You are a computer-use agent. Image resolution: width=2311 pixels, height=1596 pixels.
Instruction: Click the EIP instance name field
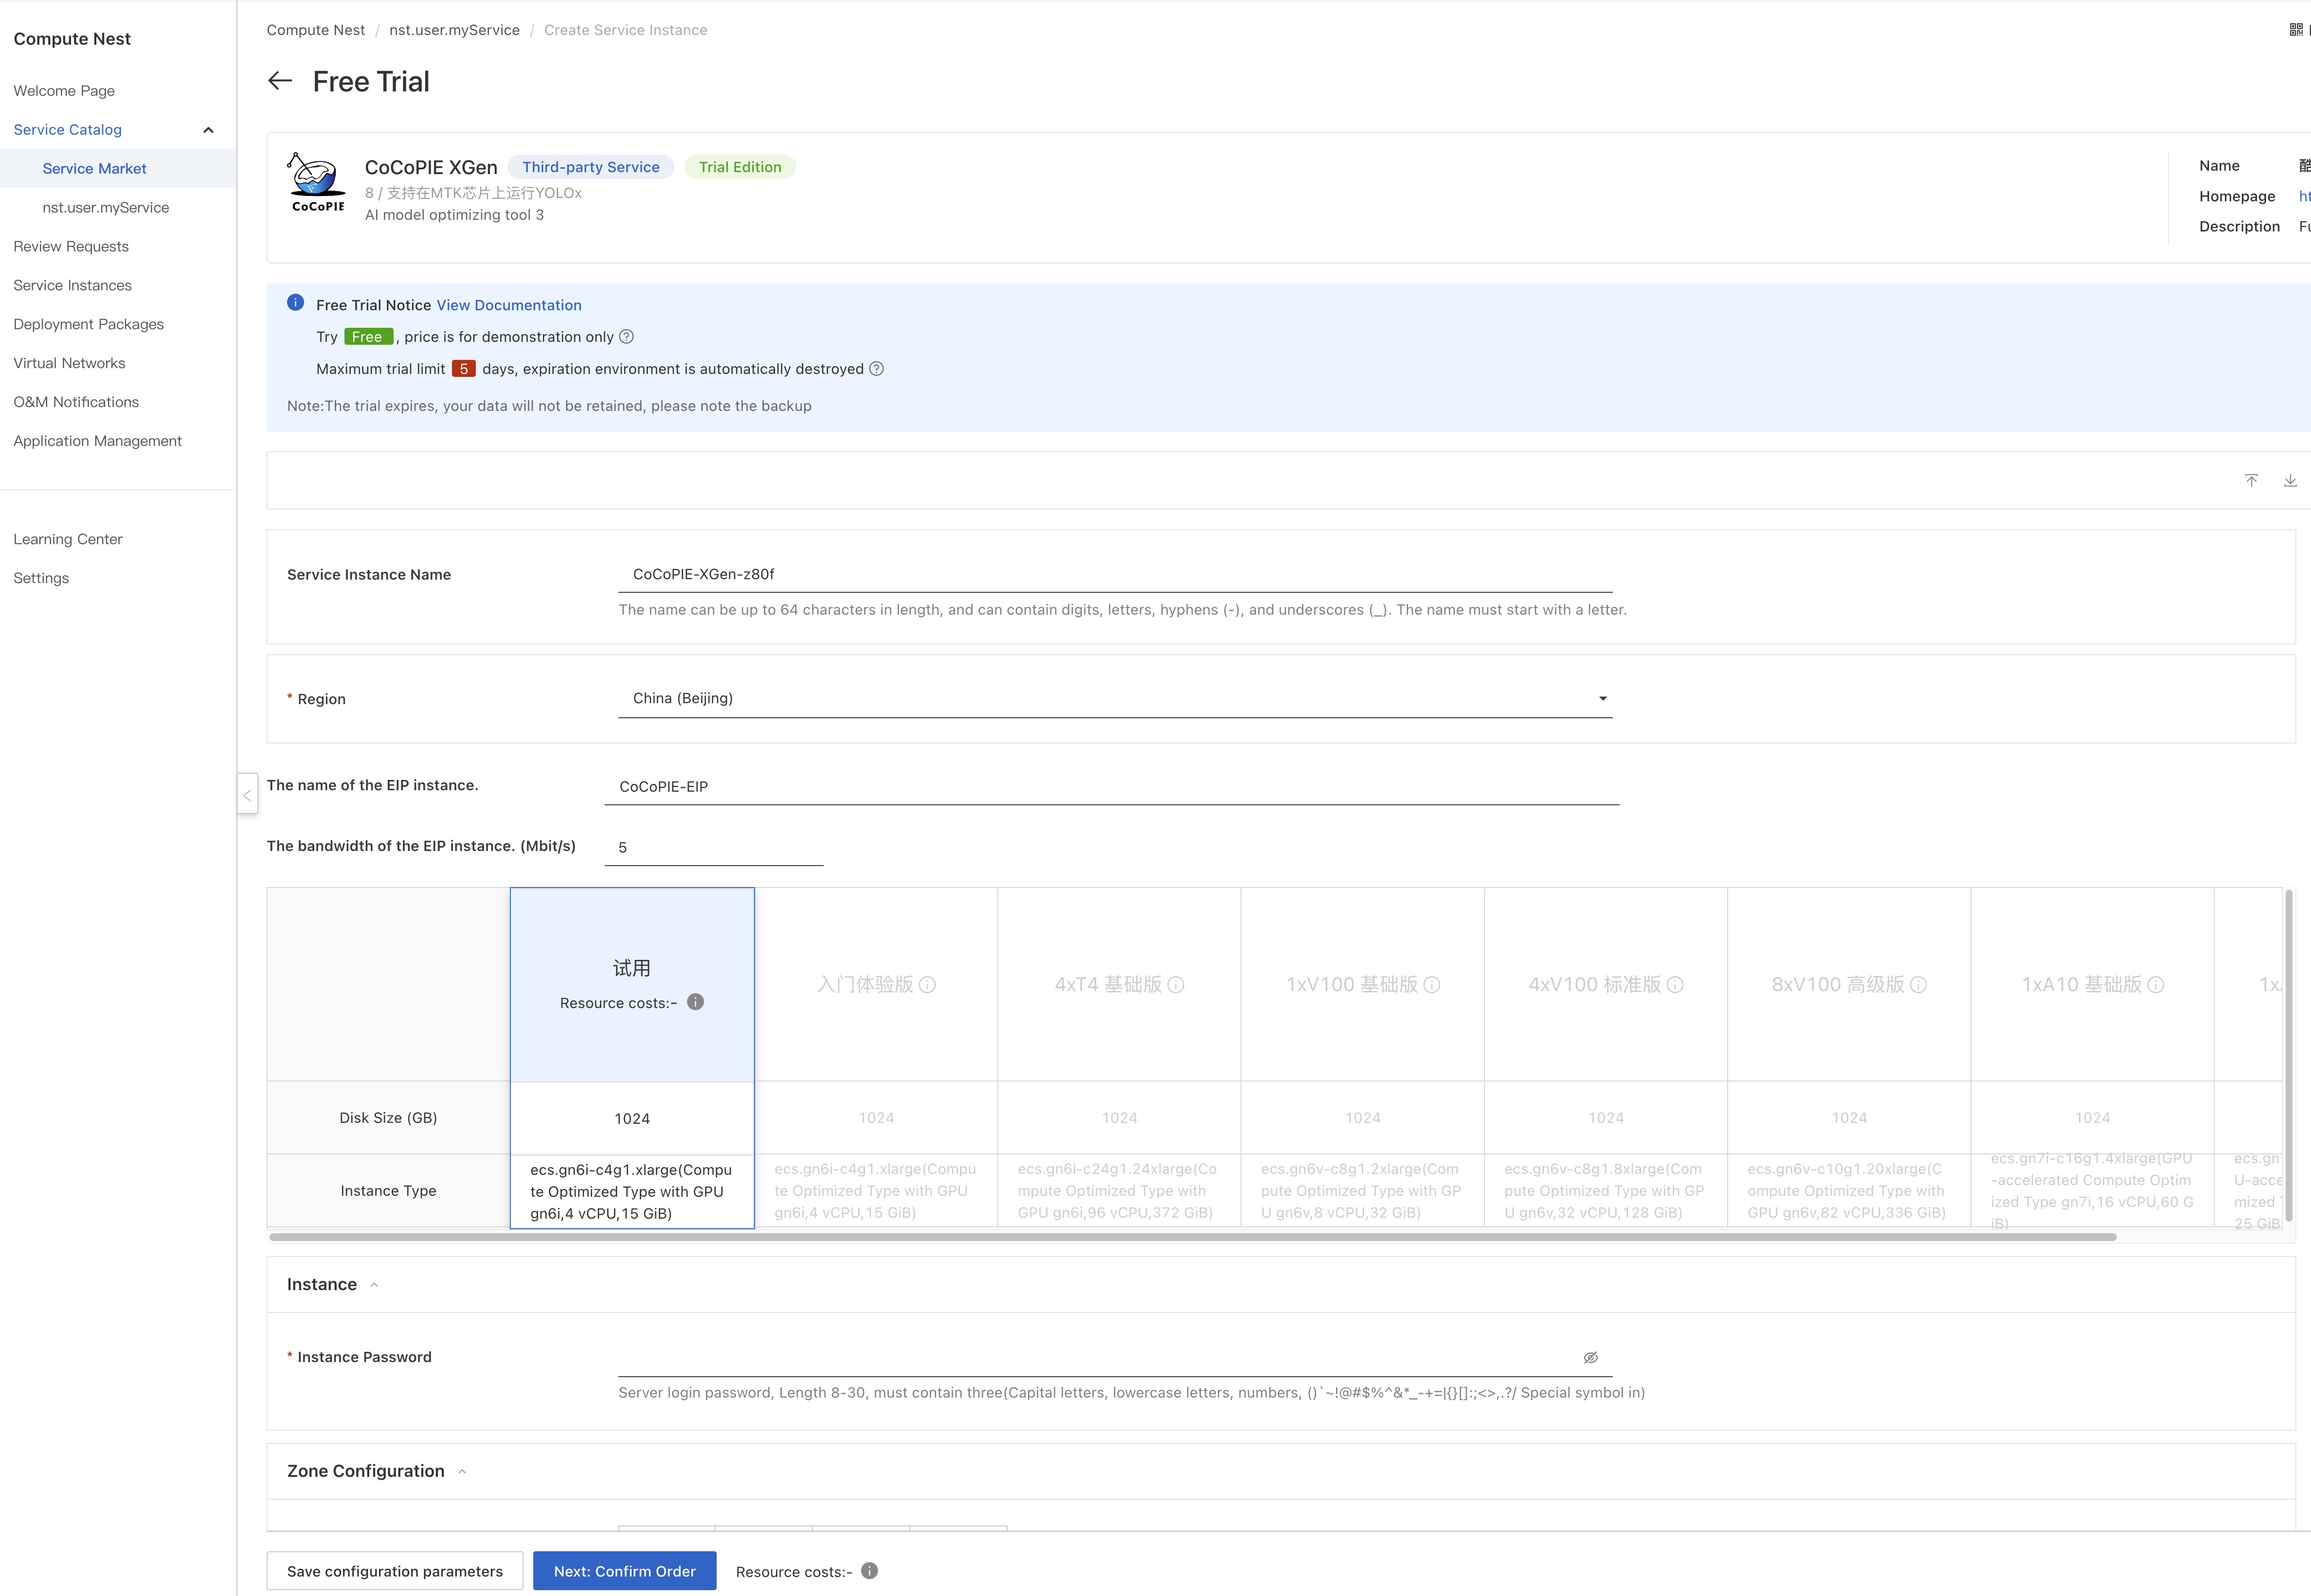pos(1112,786)
